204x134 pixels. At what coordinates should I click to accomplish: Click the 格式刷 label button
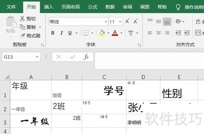tap(33, 36)
